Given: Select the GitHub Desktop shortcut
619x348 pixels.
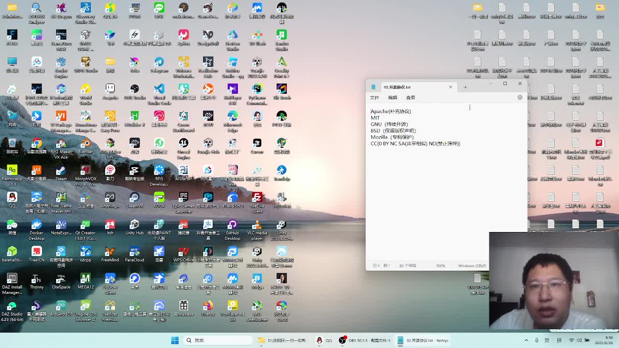Looking at the screenshot, I should click(232, 226).
